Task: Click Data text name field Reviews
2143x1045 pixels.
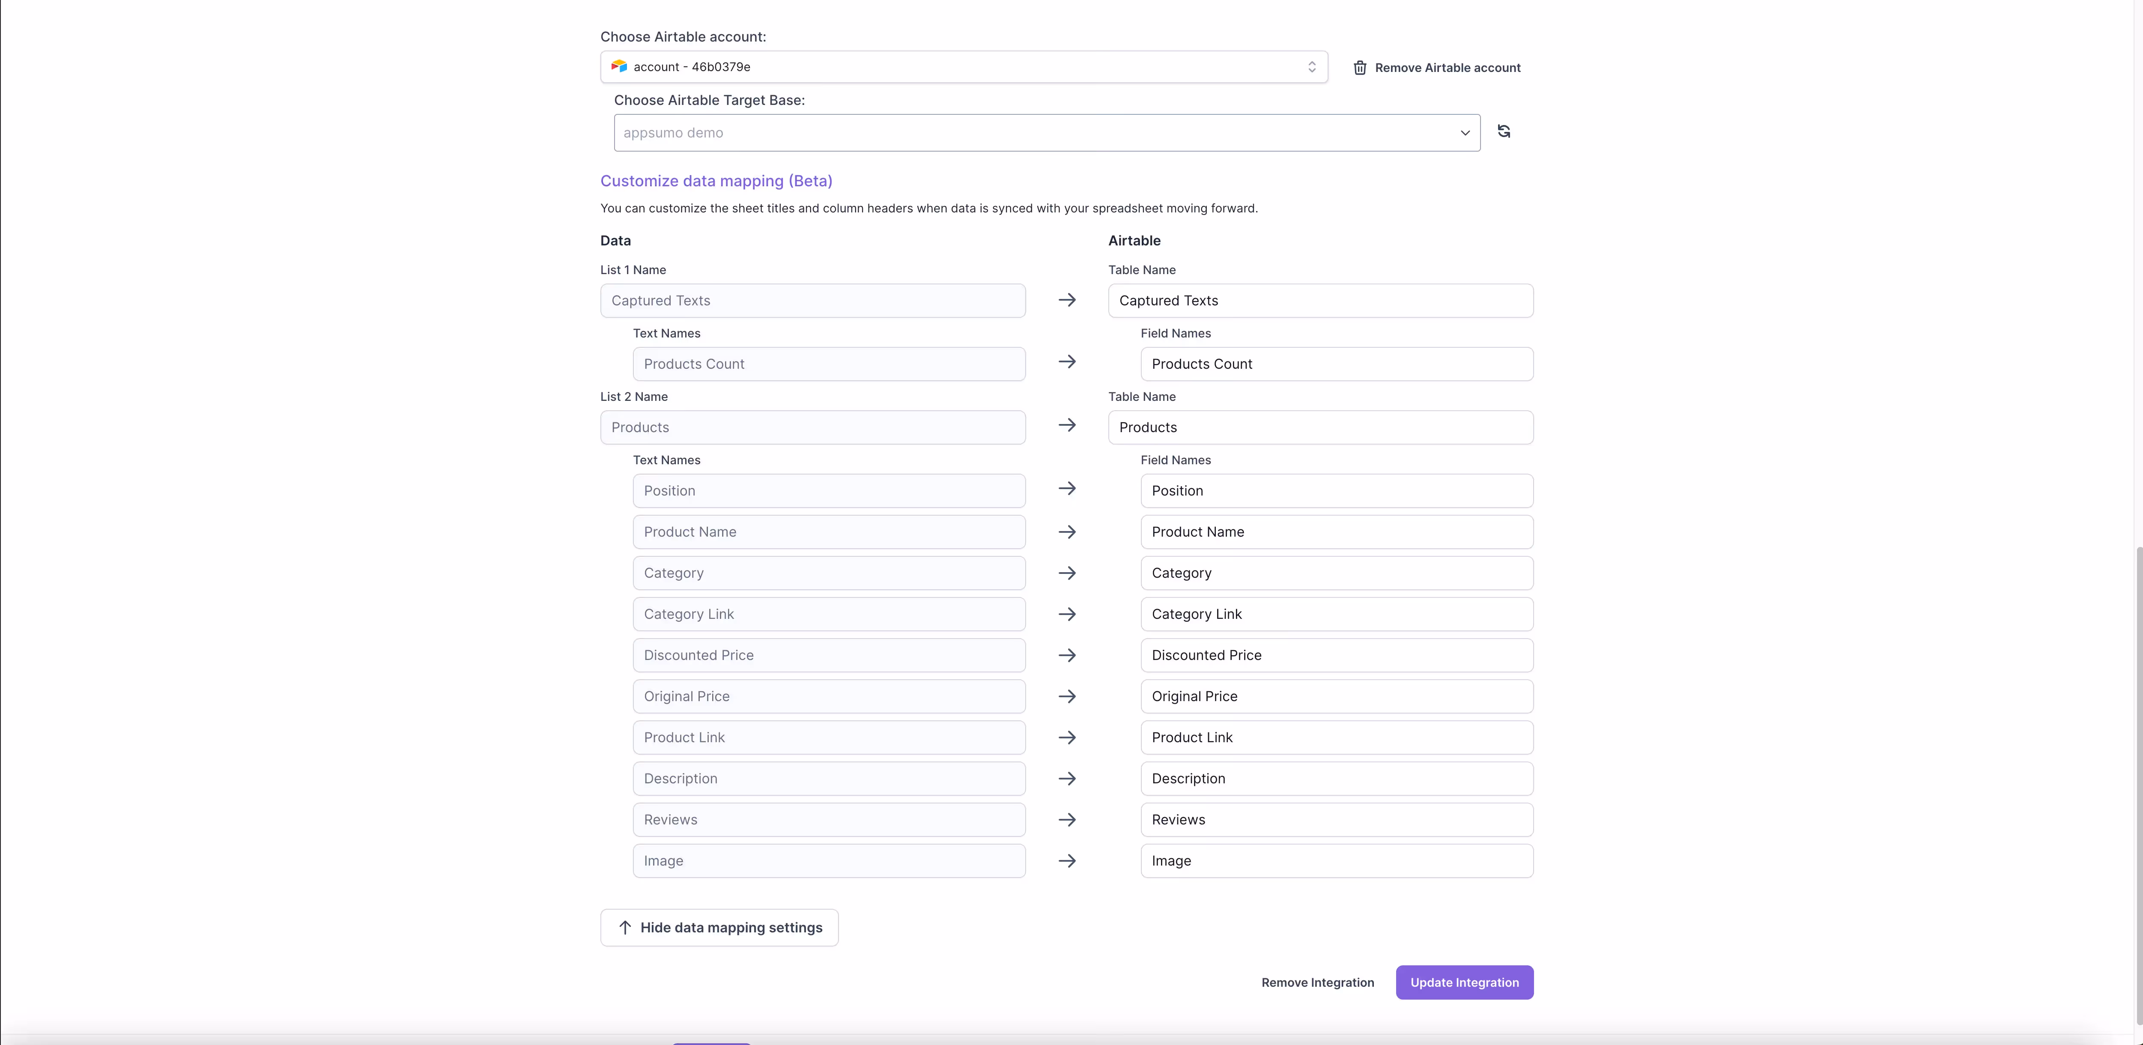Action: click(829, 820)
